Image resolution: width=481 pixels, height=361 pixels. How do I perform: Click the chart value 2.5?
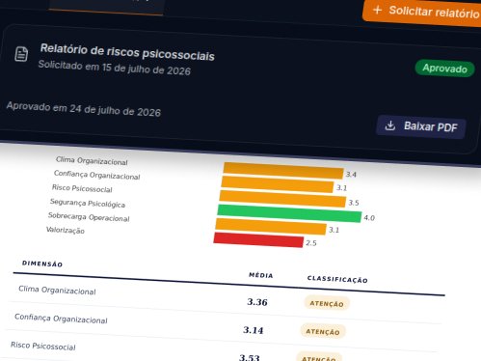click(x=311, y=243)
